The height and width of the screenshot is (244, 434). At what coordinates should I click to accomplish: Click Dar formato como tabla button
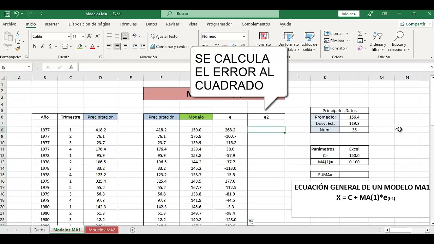point(289,42)
